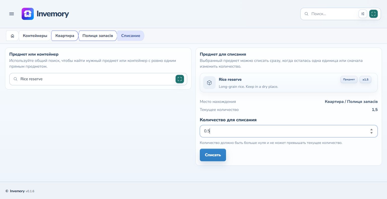This screenshot has height=199, width=387.
Task: Focus the top Поиск search box
Action: click(x=334, y=14)
